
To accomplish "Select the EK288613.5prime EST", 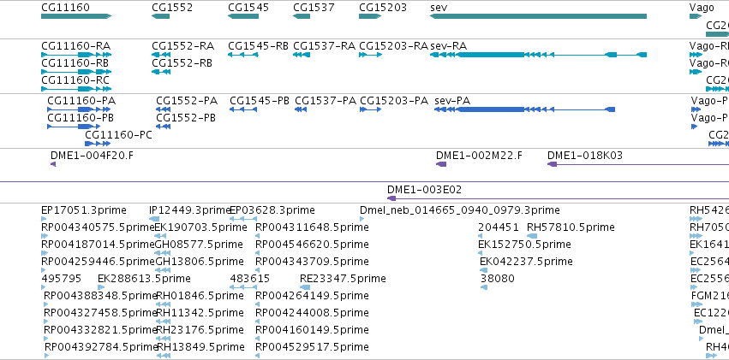I will tap(101, 287).
